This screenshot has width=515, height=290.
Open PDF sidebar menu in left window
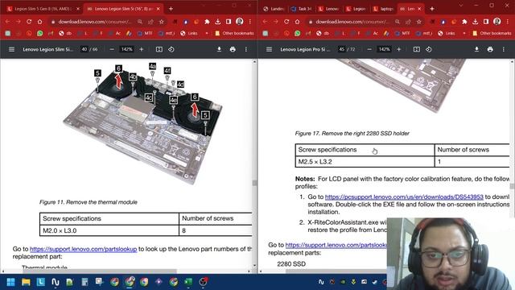pos(11,49)
